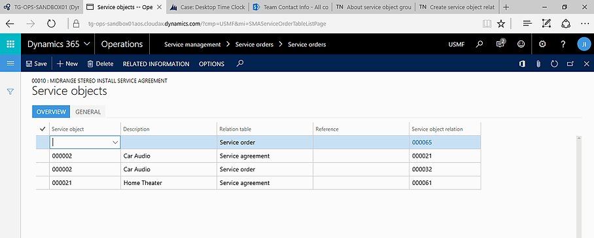The width and height of the screenshot is (594, 238).
Task: Switch to Create service object relation tab
Action: (457, 7)
